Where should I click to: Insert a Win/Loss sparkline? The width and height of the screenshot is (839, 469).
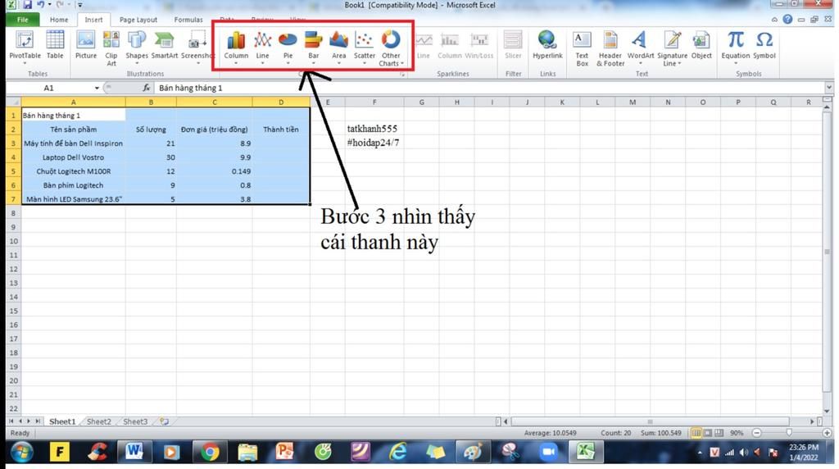(x=478, y=46)
